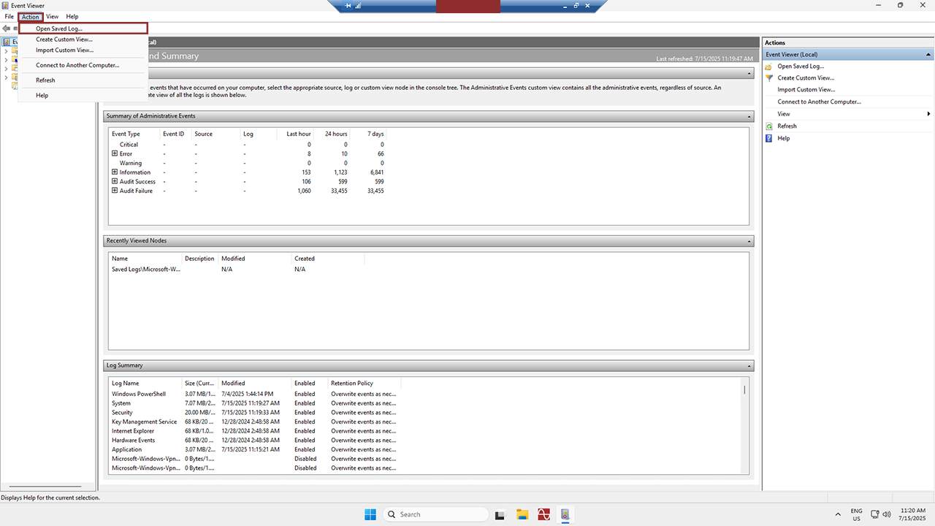Expand the Information event type row
This screenshot has width=935, height=526.
coord(115,172)
